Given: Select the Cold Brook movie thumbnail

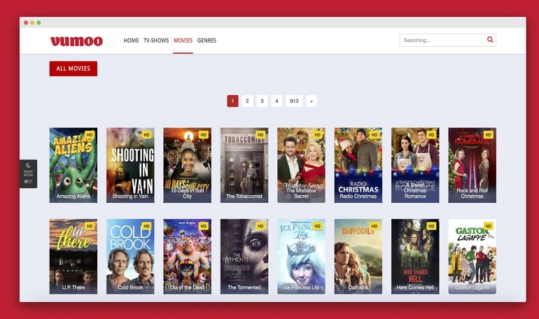Looking at the screenshot, I should (130, 255).
